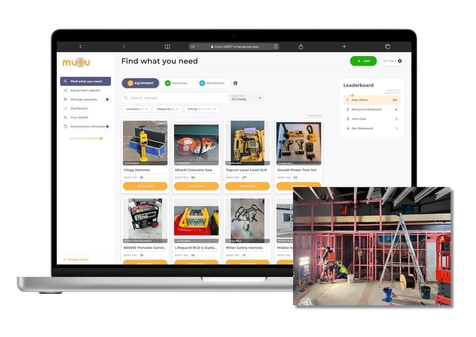Click the info icon next to Inventory

tap(235, 83)
